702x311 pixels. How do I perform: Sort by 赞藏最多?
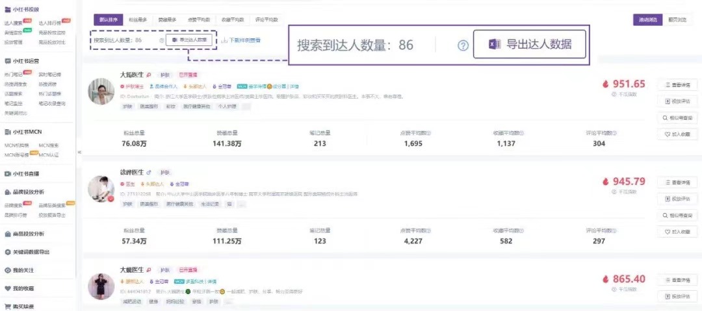(x=167, y=19)
